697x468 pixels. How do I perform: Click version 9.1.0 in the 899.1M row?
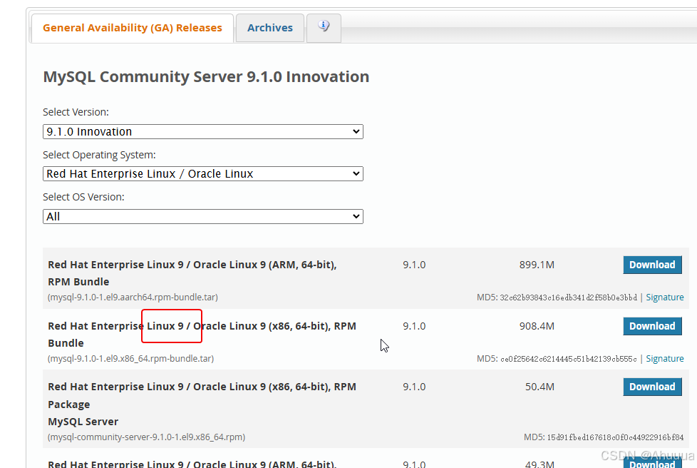[x=414, y=265]
